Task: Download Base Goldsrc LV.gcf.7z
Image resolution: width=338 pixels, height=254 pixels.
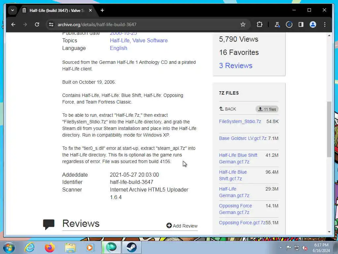Action: [x=243, y=138]
